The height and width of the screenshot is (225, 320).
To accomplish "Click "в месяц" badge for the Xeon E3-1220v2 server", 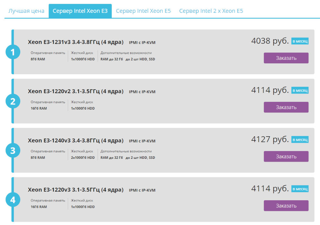I will tap(300, 91).
